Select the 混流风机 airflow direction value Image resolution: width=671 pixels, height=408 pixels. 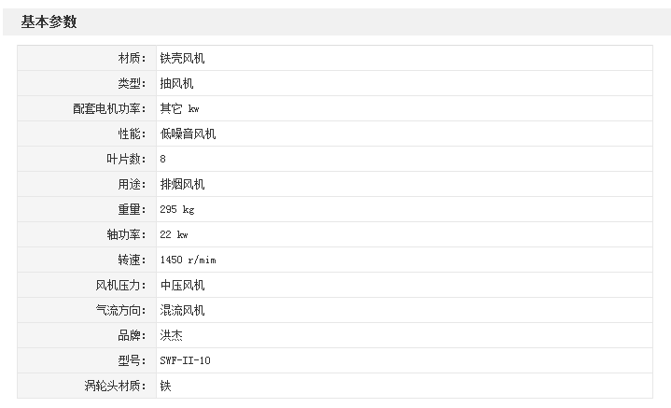point(182,310)
